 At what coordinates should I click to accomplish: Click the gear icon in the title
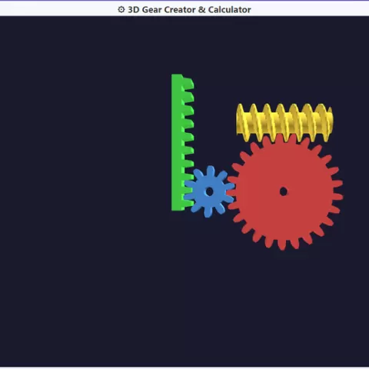point(121,9)
